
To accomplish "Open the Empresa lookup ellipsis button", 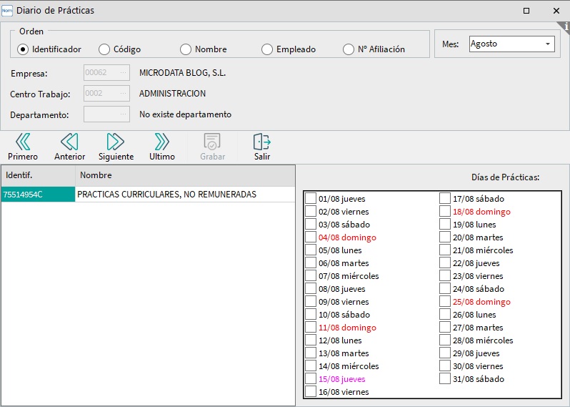I will [123, 72].
